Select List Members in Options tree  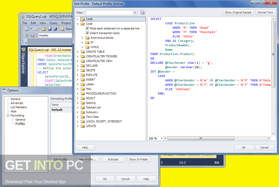(x=19, y=107)
